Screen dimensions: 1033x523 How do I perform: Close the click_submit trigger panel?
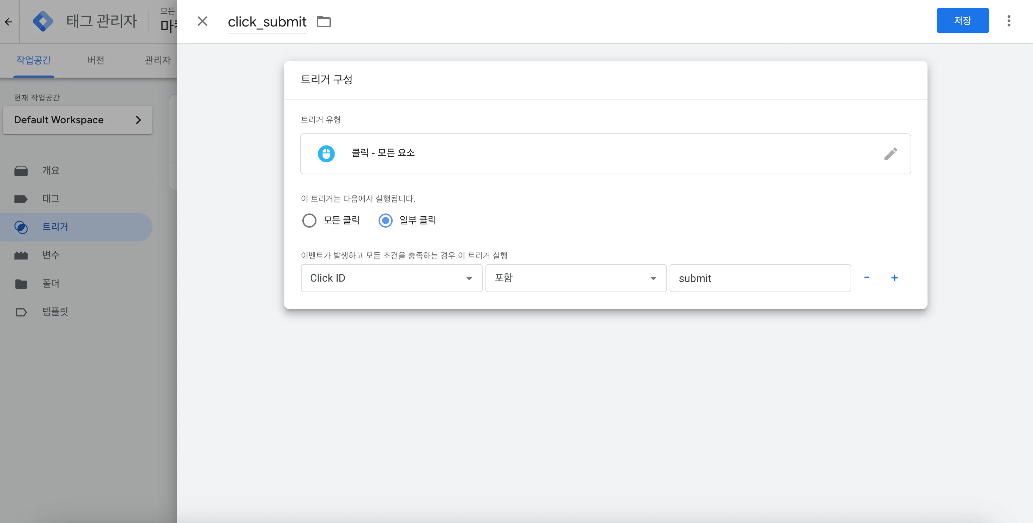pyautogui.click(x=203, y=21)
